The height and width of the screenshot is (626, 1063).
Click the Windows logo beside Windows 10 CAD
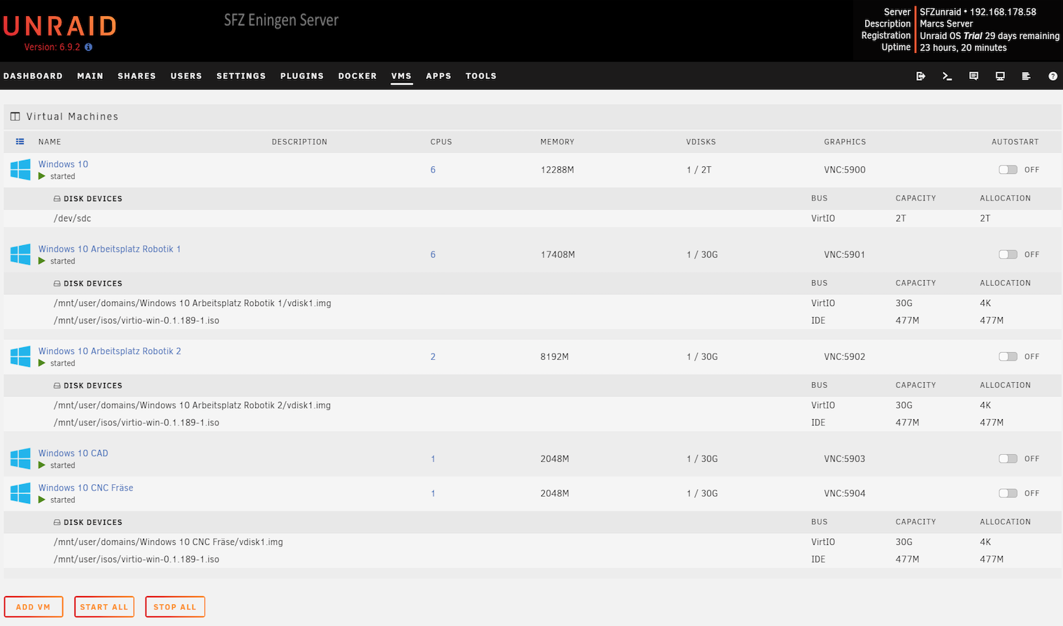(x=20, y=458)
